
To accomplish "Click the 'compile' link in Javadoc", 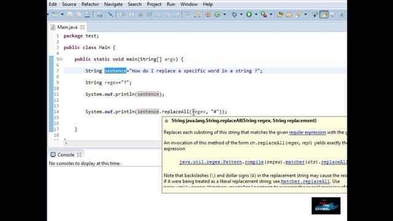I will [x=254, y=162].
